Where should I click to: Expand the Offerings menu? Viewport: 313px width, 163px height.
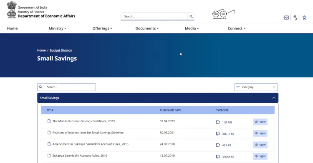(x=102, y=28)
